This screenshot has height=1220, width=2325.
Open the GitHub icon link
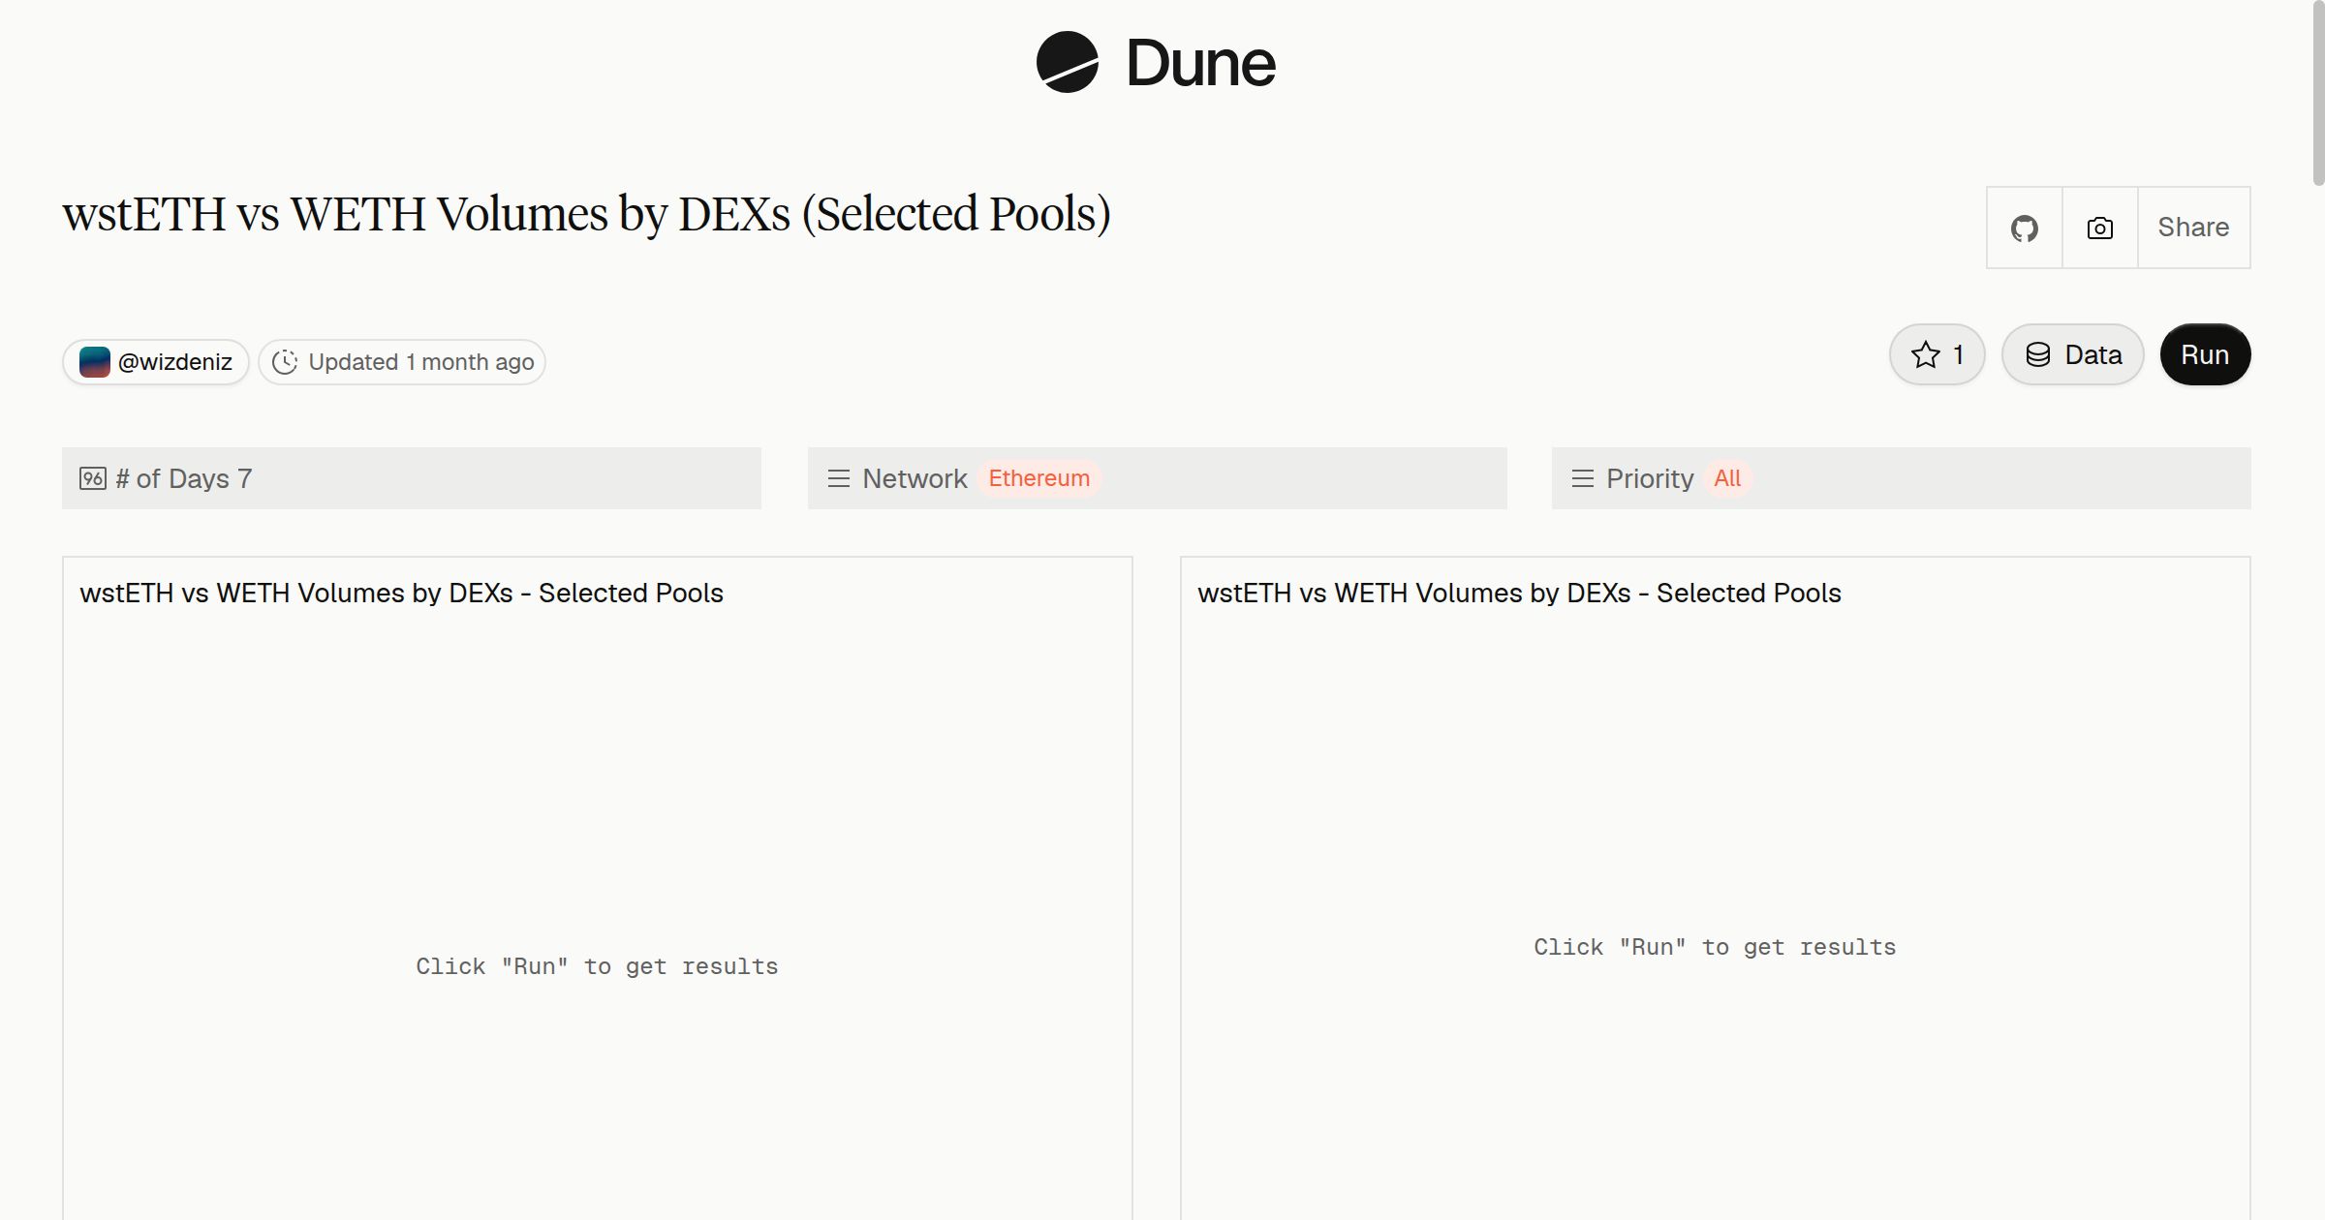coord(2024,228)
